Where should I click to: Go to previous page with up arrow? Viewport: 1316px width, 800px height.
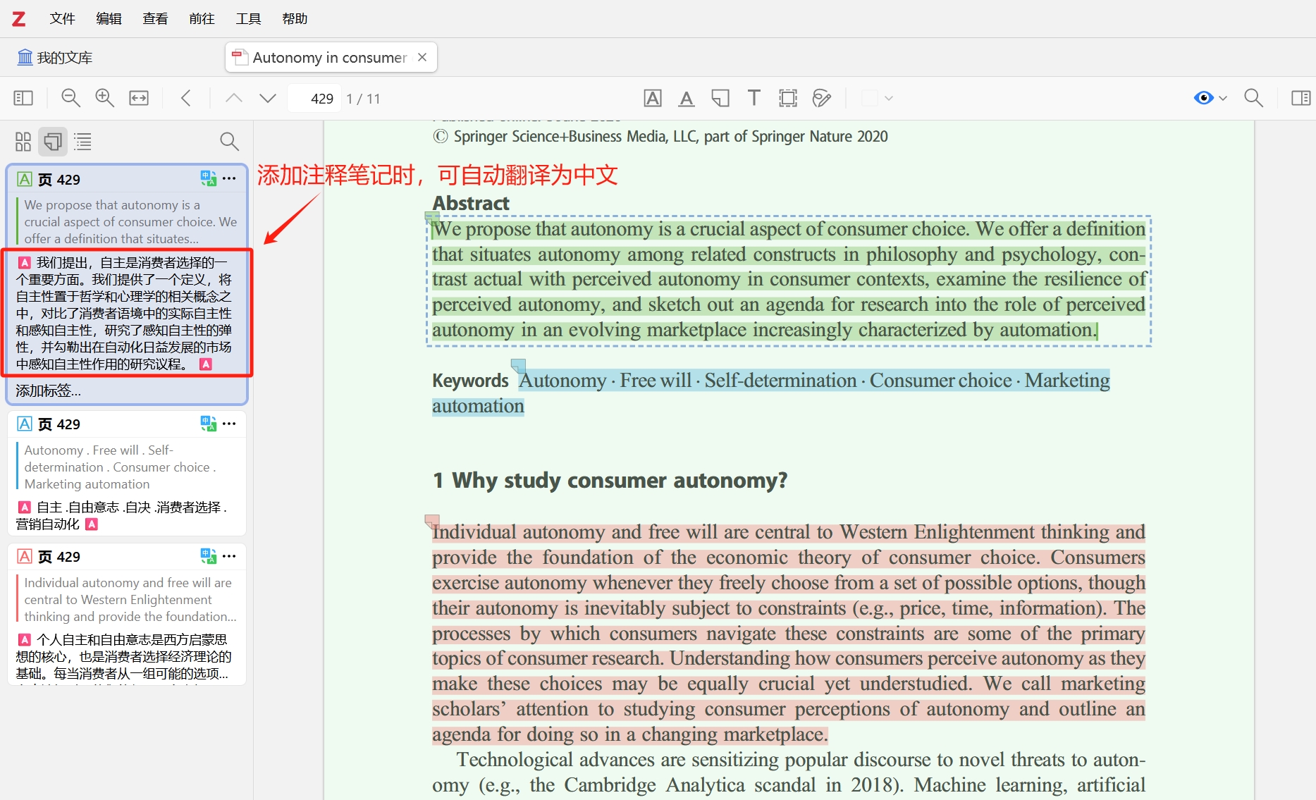click(233, 98)
